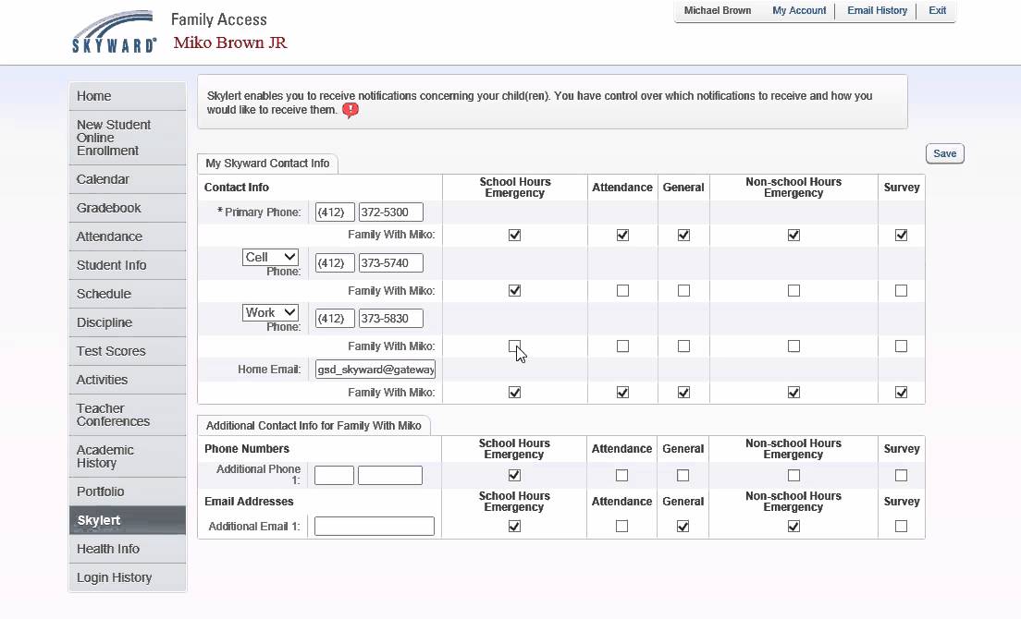Open the Calendar page

point(128,179)
